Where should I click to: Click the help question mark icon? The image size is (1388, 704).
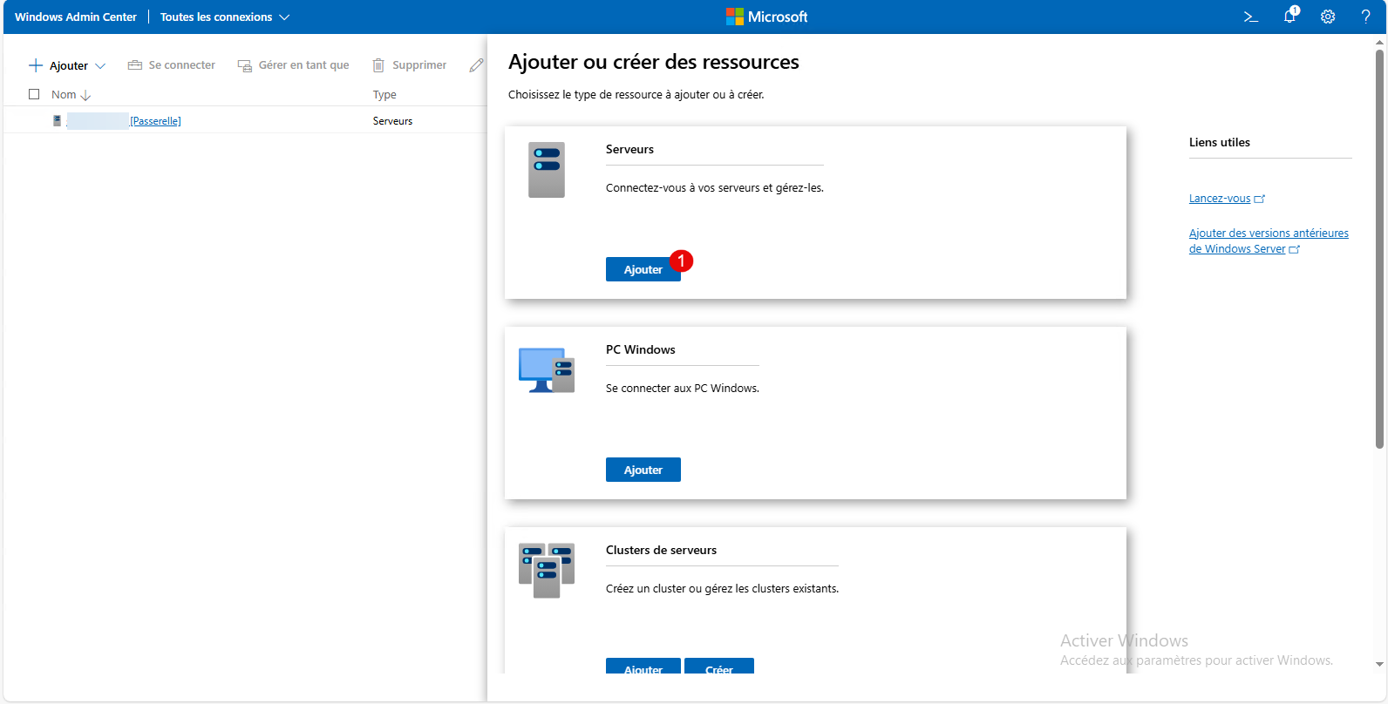pyautogui.click(x=1365, y=17)
